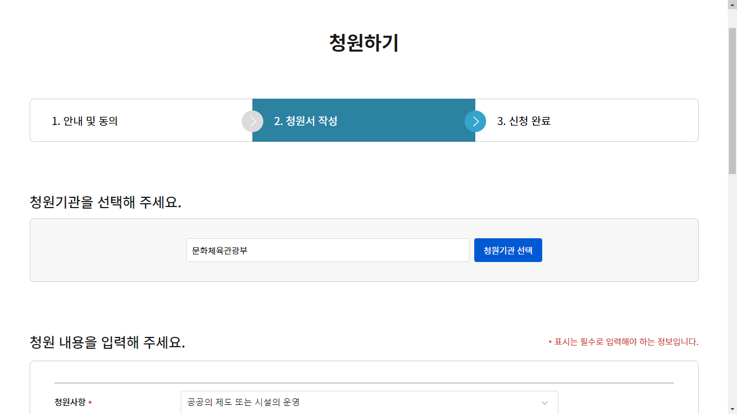Click the red asterisk beside 청원사항

(x=90, y=403)
